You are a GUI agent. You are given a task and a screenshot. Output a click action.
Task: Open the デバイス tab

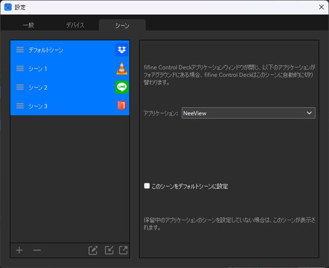click(75, 25)
